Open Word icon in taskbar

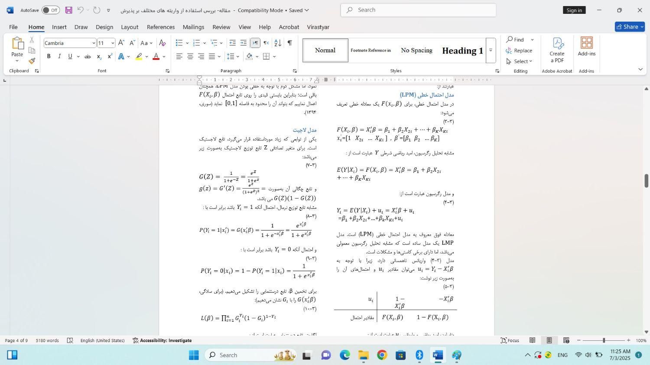438,355
